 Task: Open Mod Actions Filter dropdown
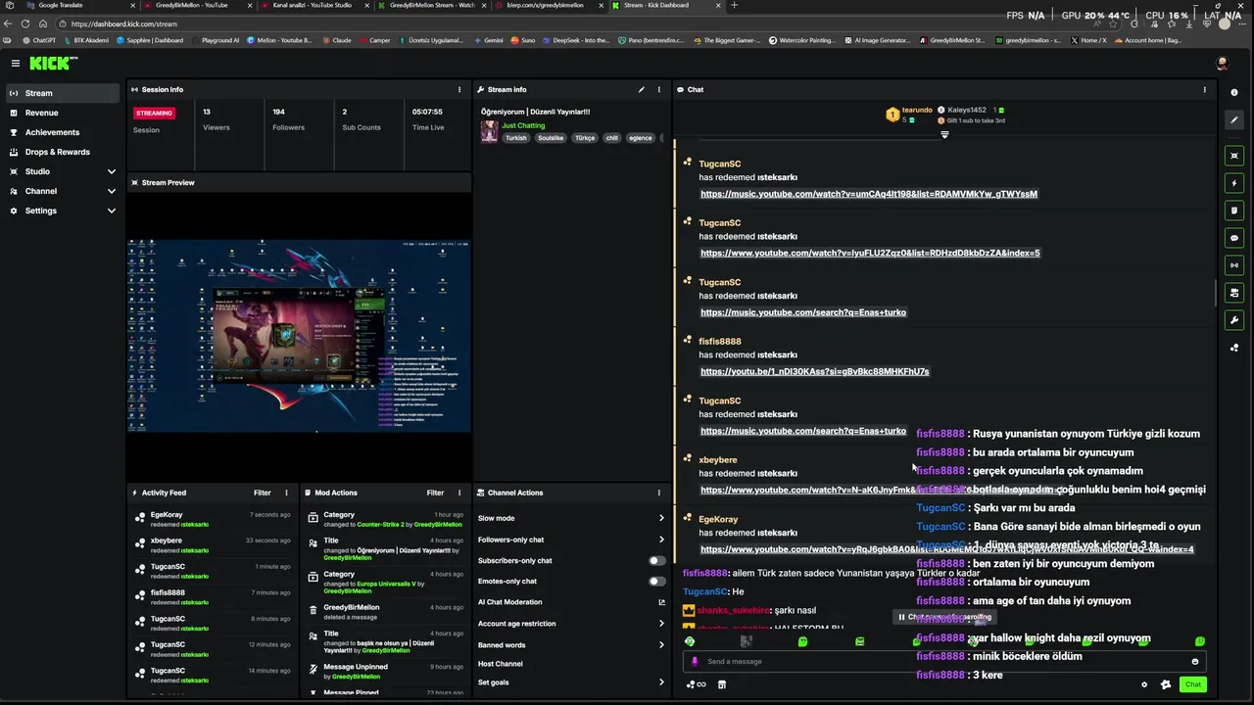(435, 493)
